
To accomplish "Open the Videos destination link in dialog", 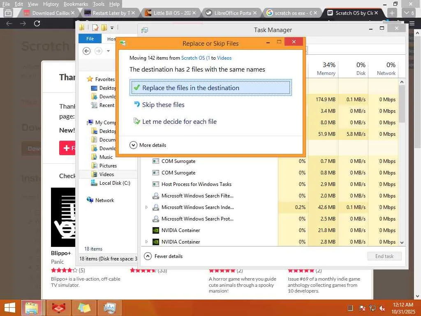I will coord(224,58).
